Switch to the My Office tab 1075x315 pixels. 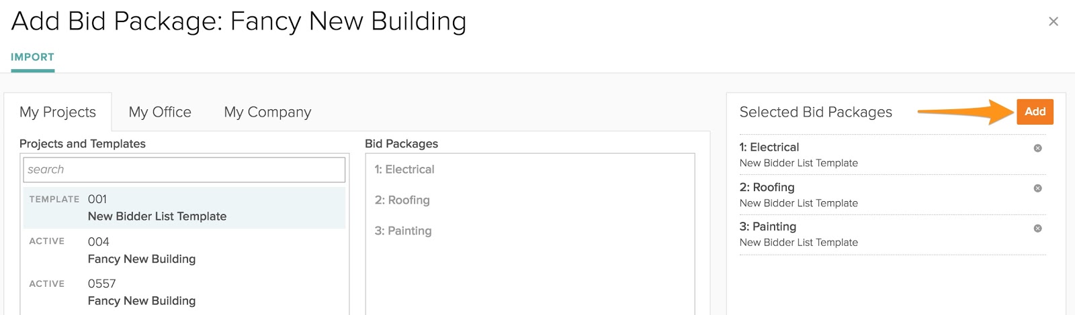pyautogui.click(x=160, y=112)
